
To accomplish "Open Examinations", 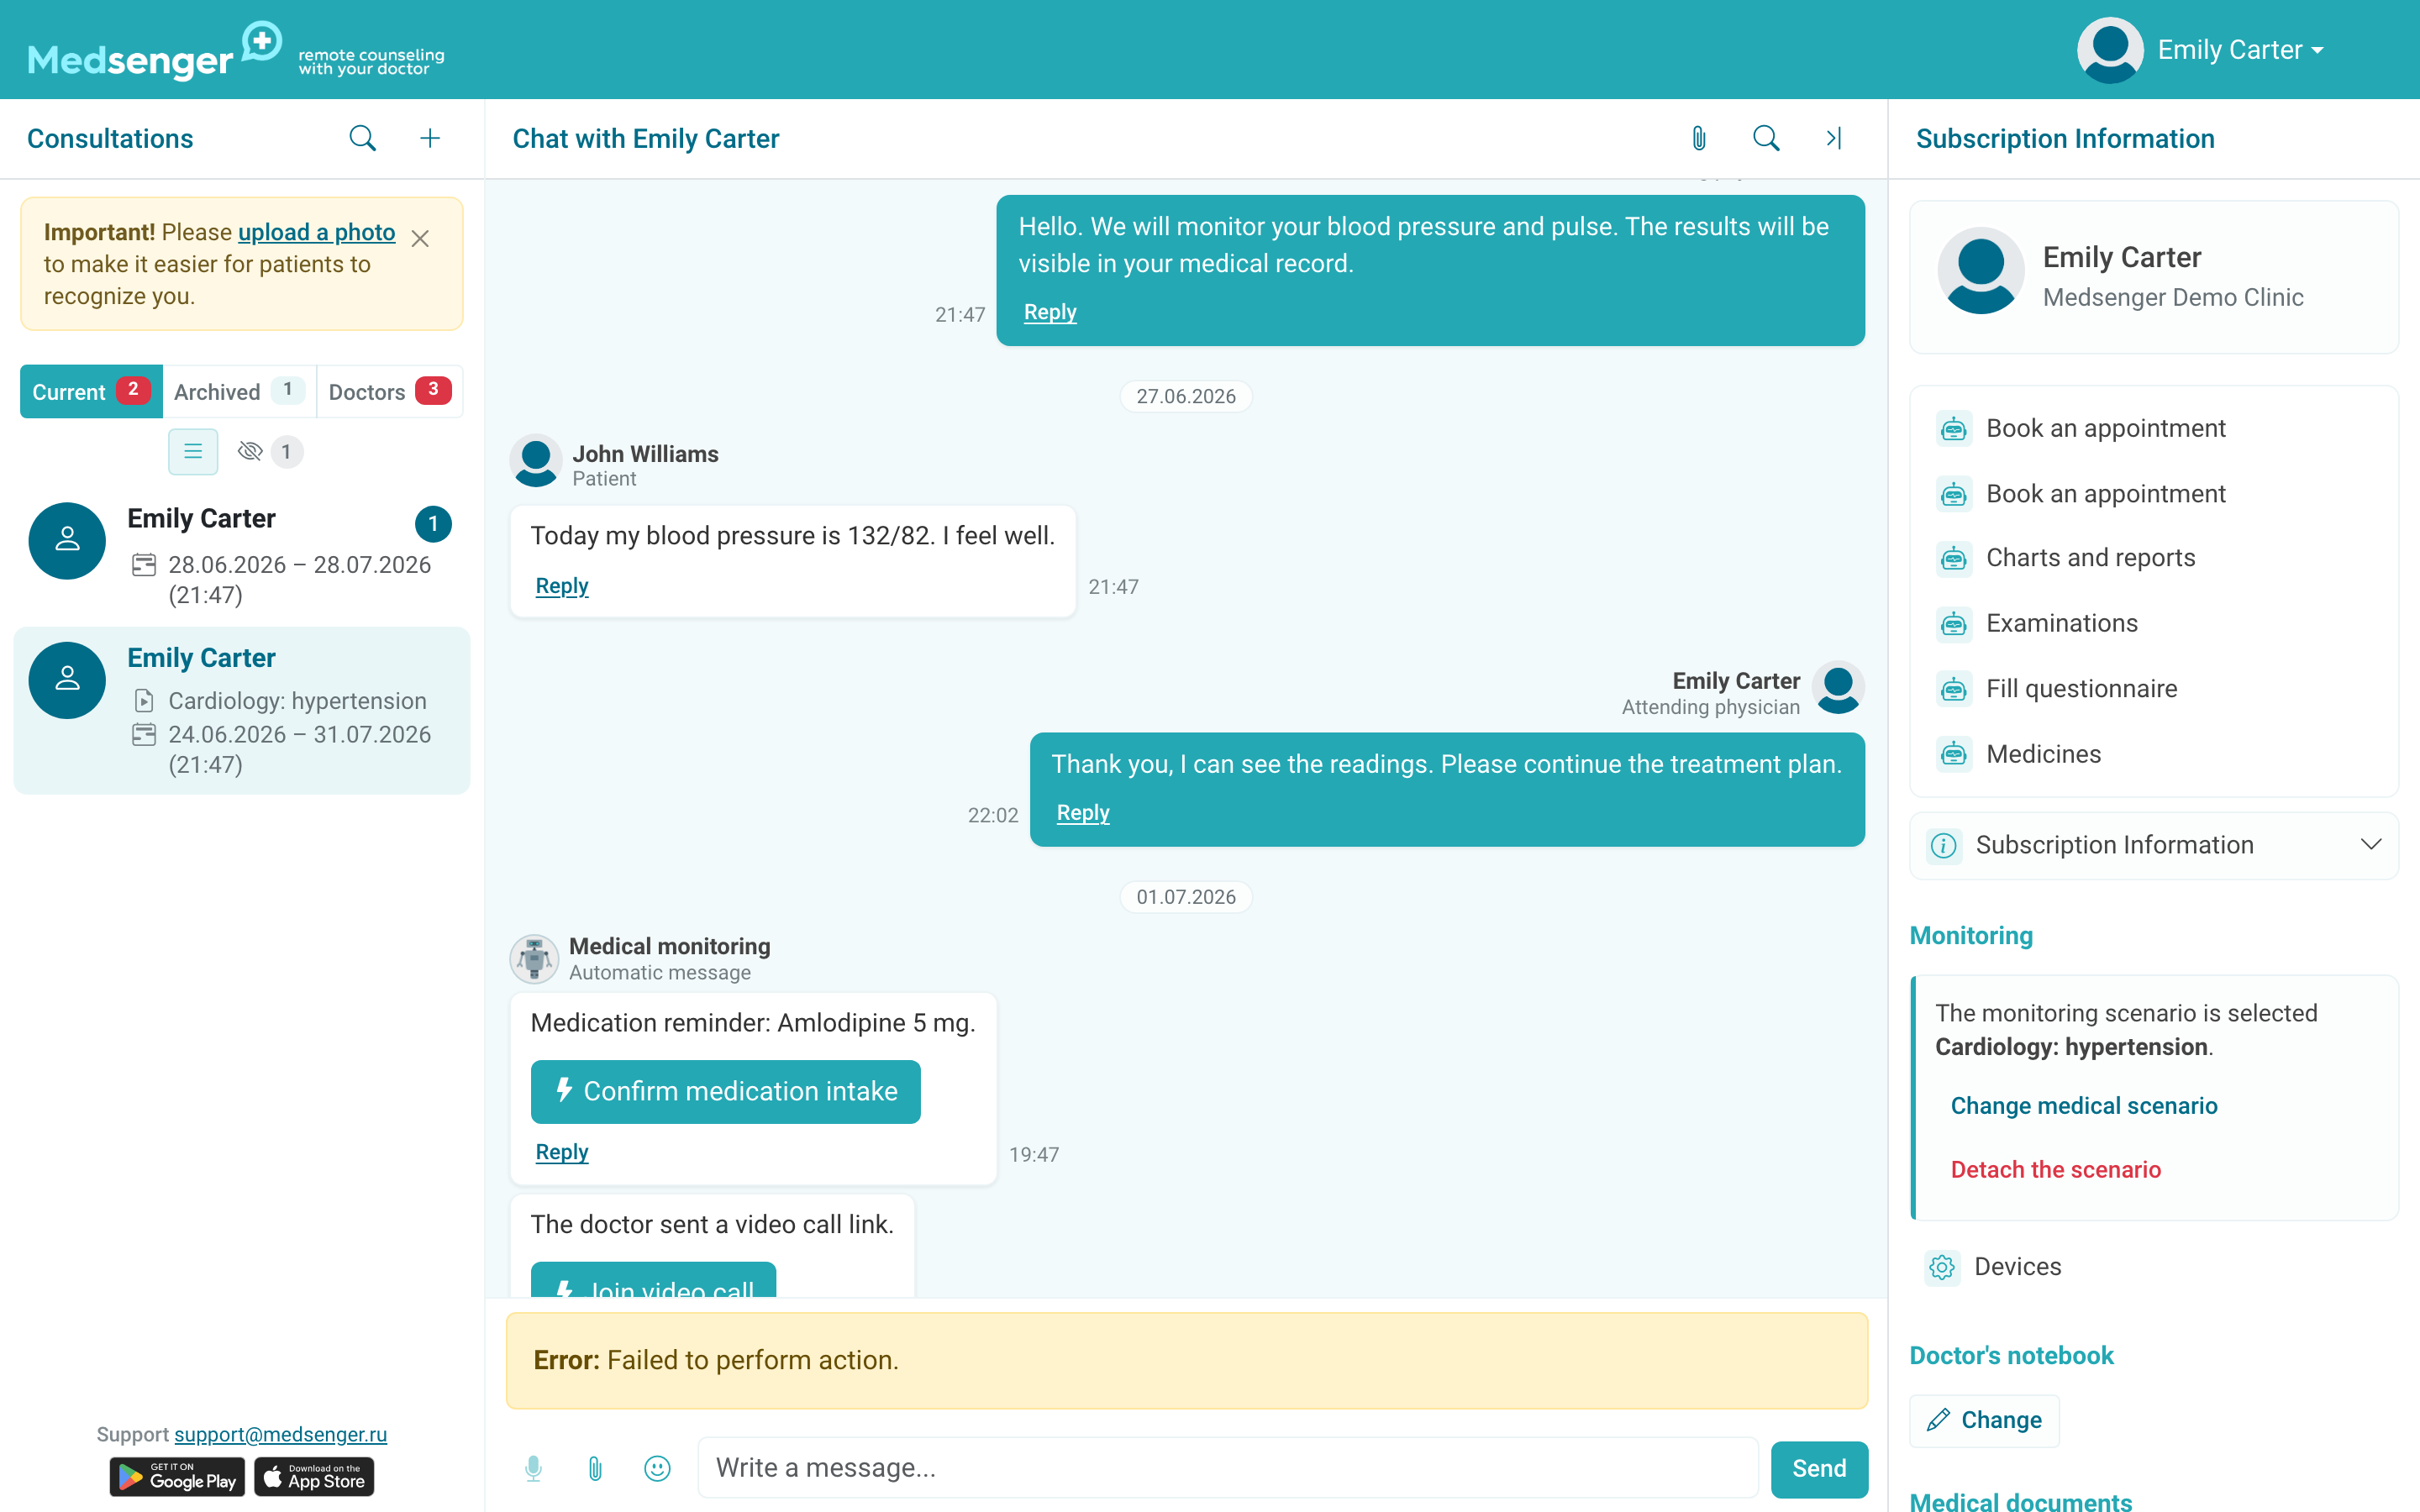I will (x=2061, y=624).
